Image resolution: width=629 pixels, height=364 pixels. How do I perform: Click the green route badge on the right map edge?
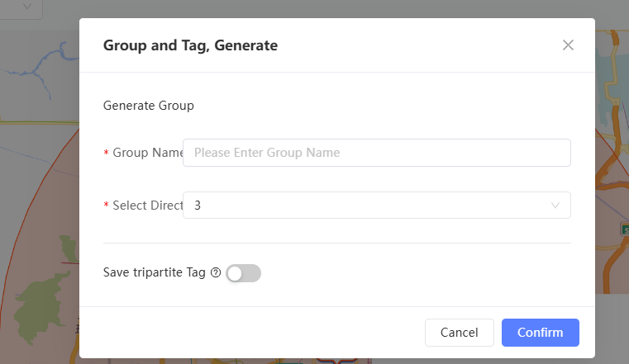click(x=625, y=227)
